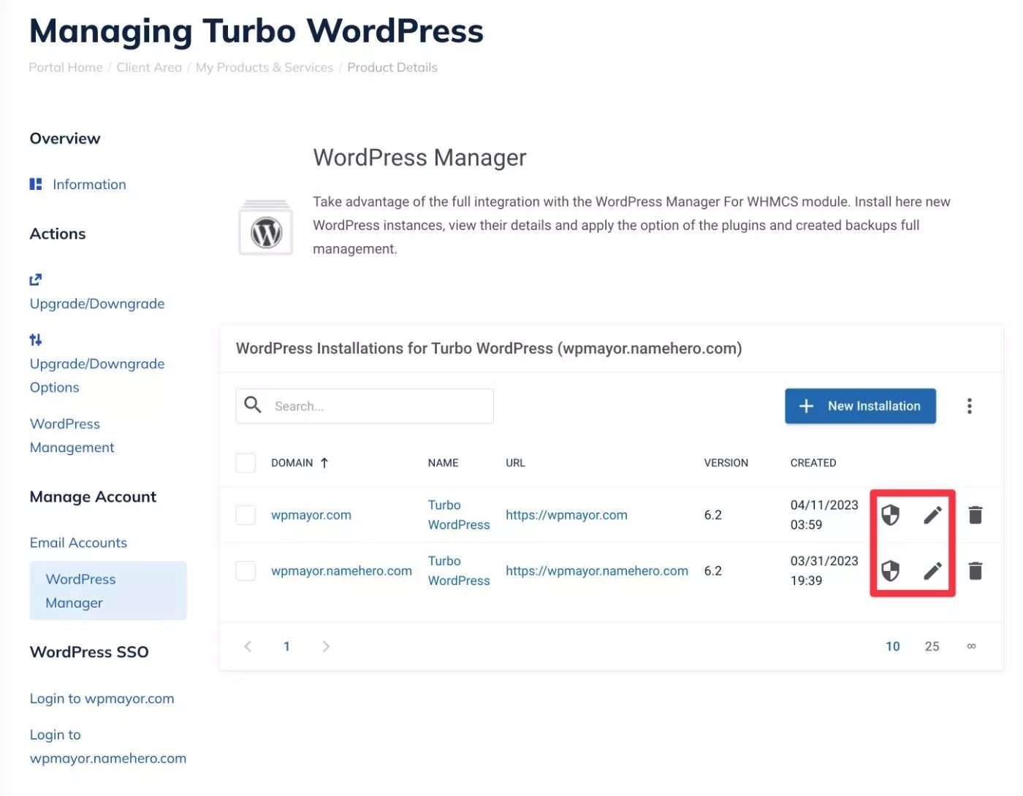Click Turbo WordPress name in wpmayor.namehero.com row
This screenshot has height=796, width=1023.
coord(459,570)
